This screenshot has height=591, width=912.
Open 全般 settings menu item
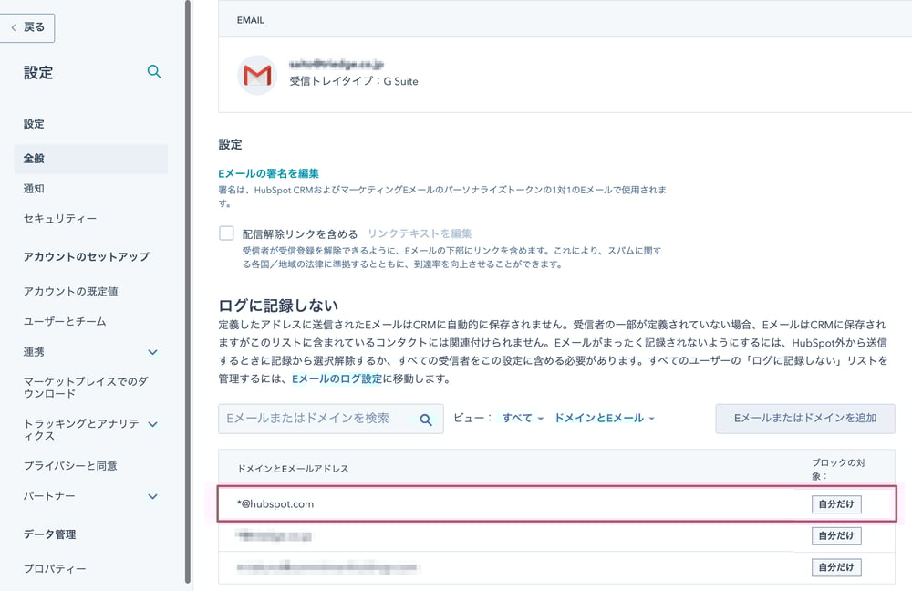point(90,158)
